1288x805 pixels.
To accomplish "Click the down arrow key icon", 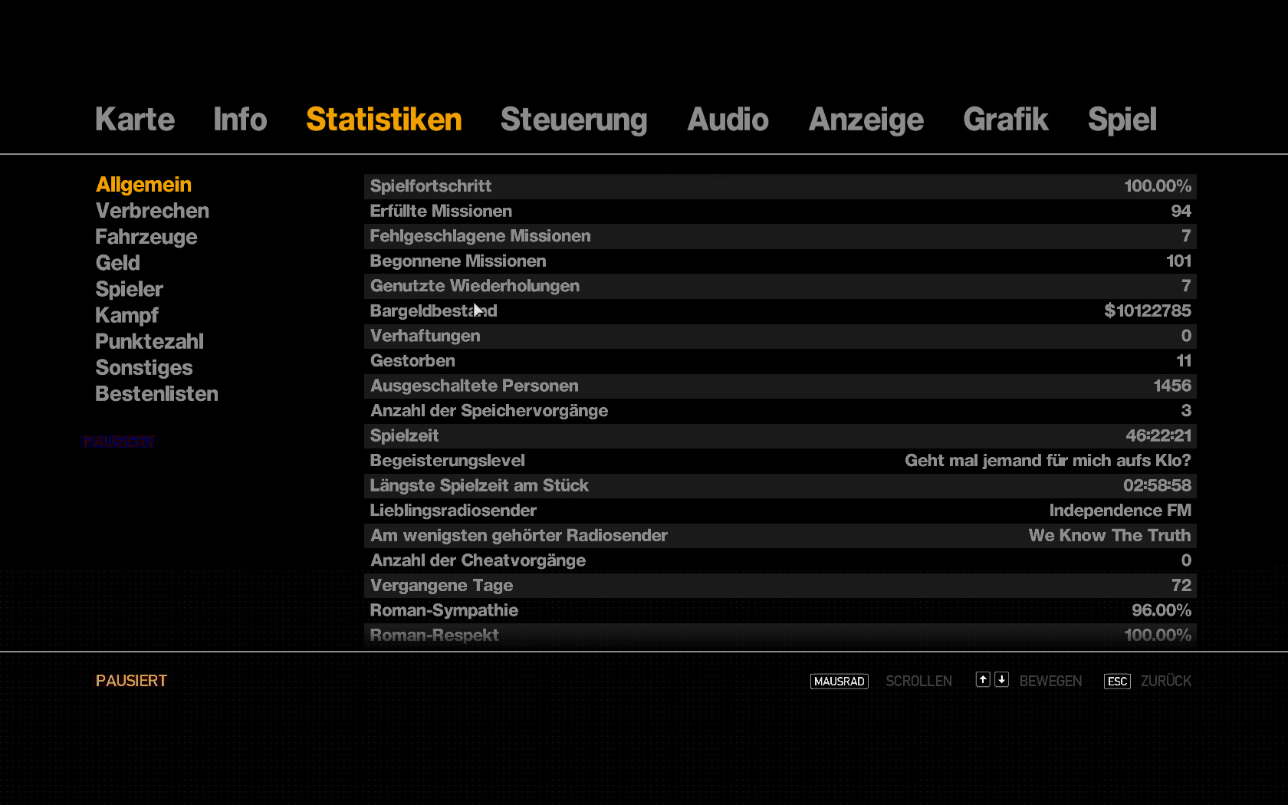I will click(x=1001, y=679).
